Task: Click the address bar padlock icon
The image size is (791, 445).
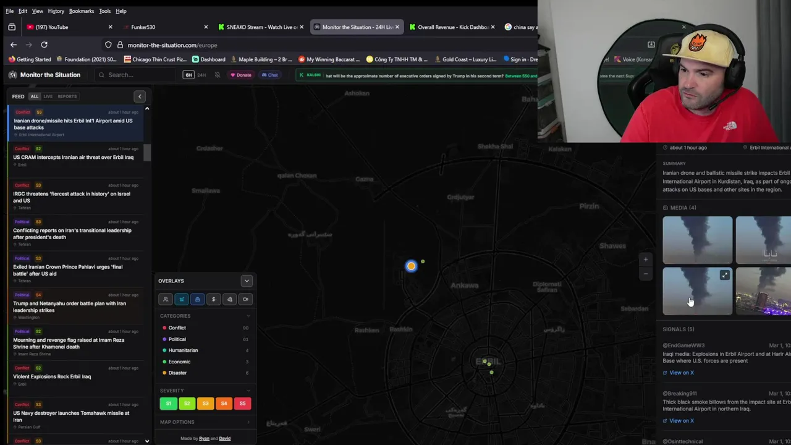Action: tap(120, 45)
